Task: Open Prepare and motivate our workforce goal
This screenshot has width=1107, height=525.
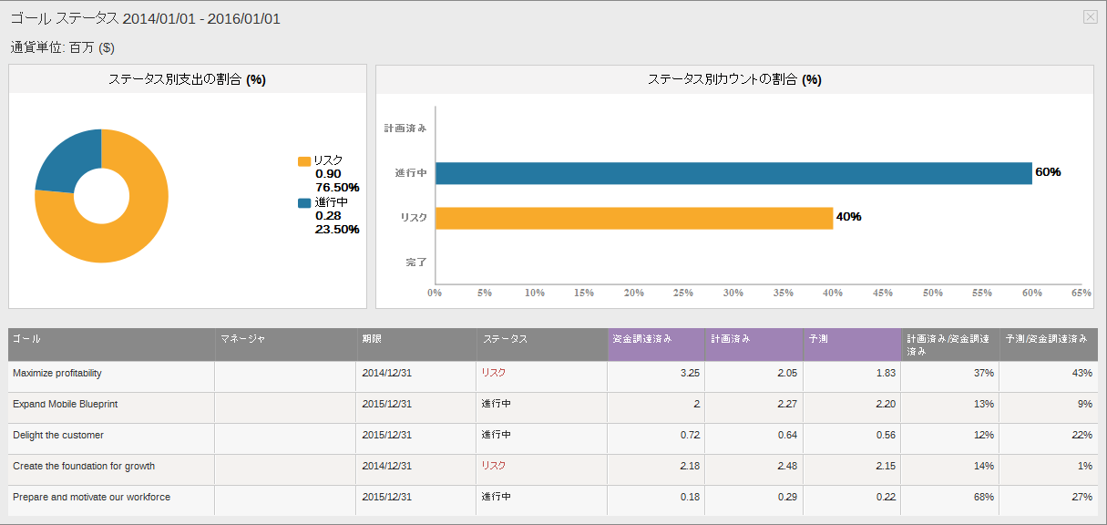Action: (x=91, y=497)
